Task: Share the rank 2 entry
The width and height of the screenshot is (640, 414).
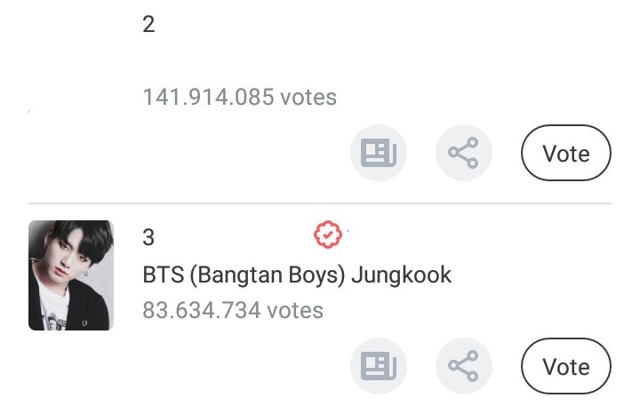Action: point(463,154)
